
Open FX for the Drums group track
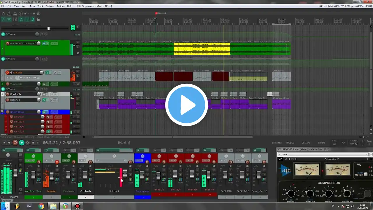tap(45, 112)
